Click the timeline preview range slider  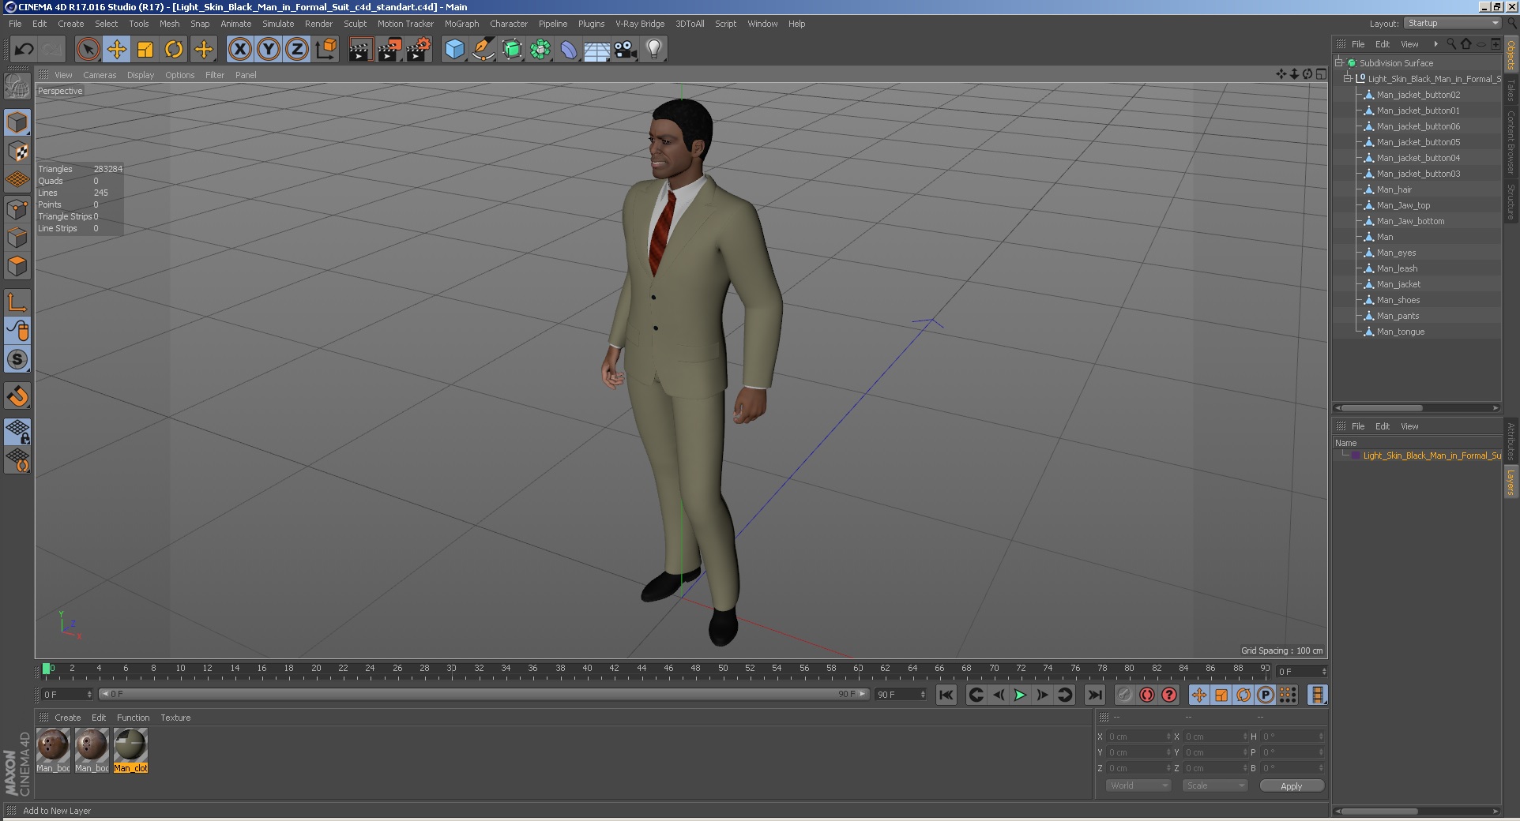484,694
